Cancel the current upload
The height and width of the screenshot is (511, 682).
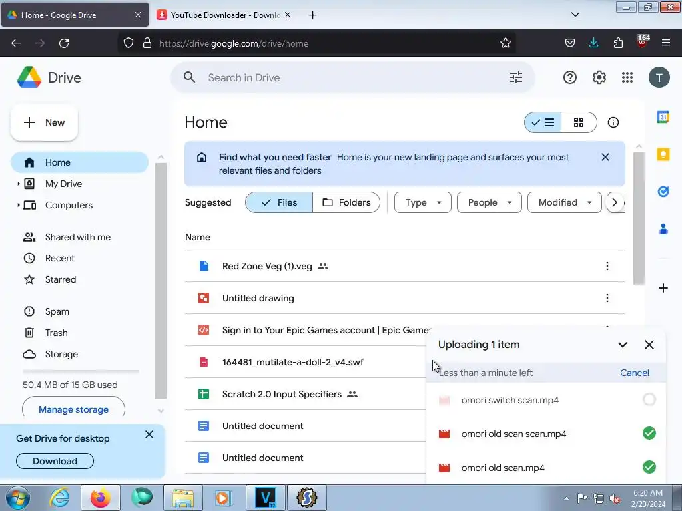coord(634,373)
